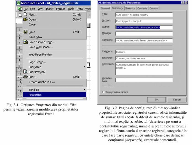192x145 pixels.
Task: Switch to the Contents tab
Action: [x=142, y=9]
